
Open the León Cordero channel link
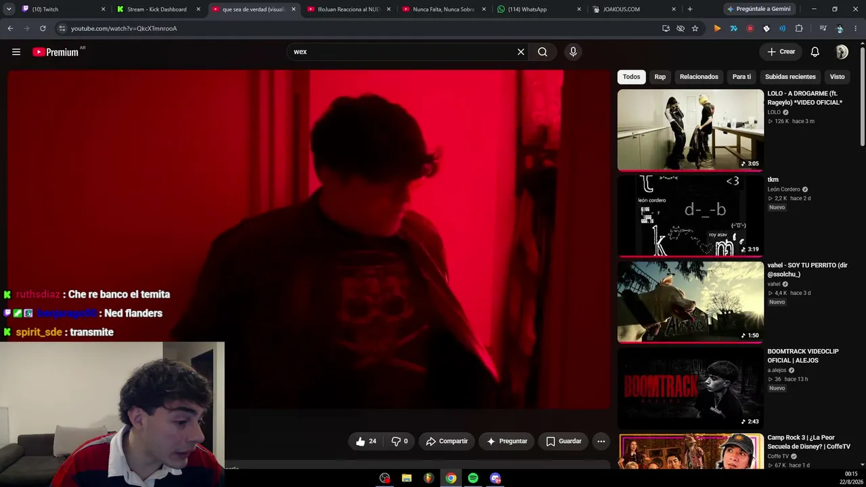point(783,189)
